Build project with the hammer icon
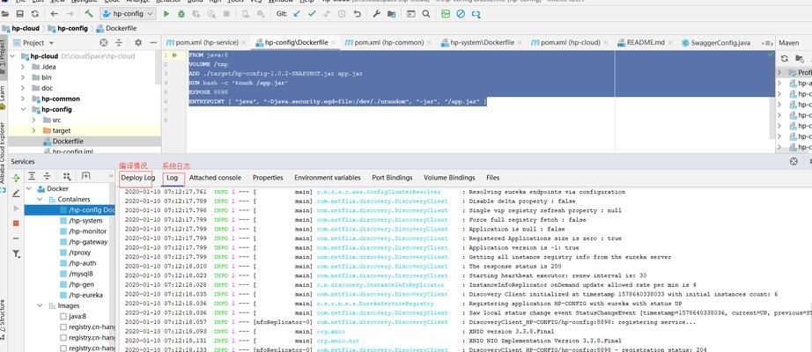Image resolution: width=812 pixels, height=352 pixels. click(x=89, y=14)
